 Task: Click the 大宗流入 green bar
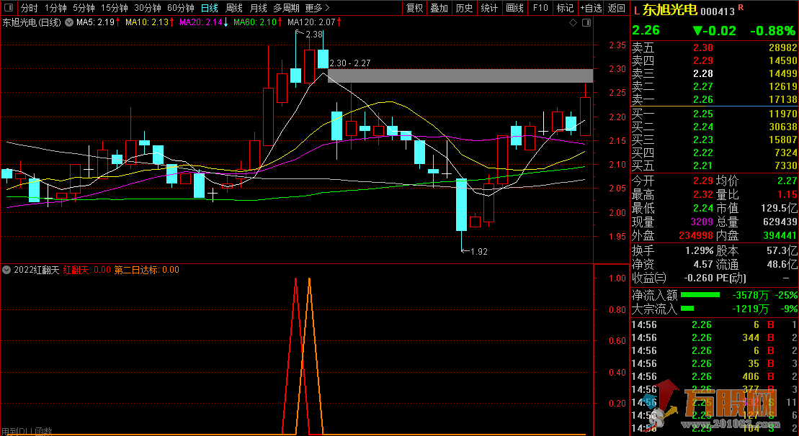pos(687,309)
